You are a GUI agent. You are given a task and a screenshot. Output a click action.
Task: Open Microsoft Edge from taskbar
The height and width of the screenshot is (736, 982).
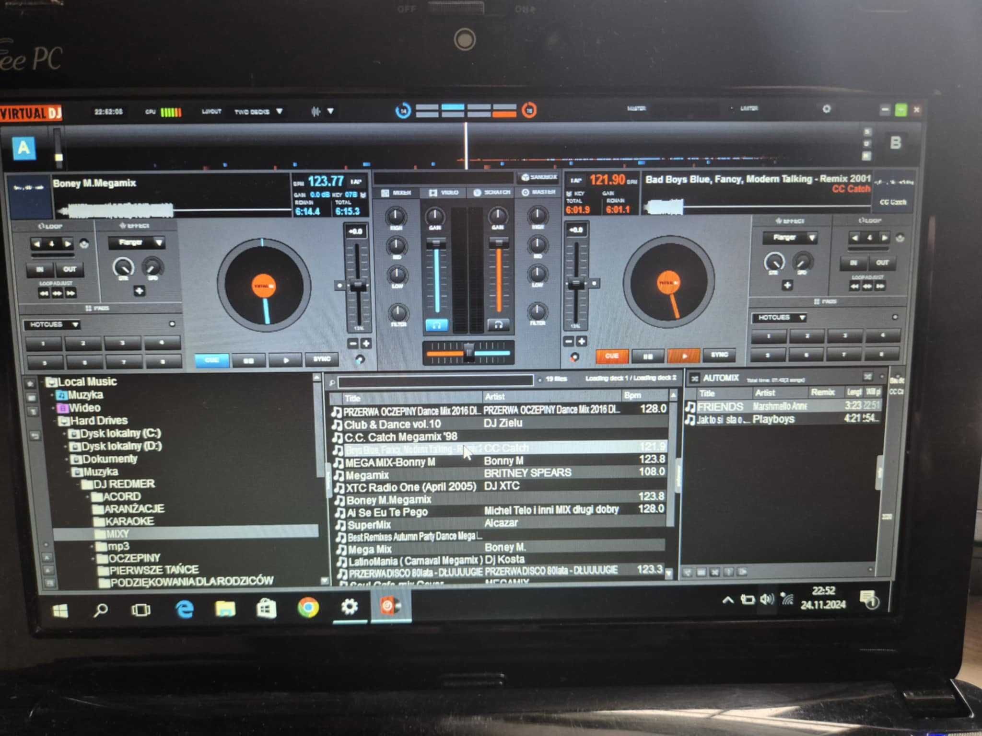coord(184,609)
